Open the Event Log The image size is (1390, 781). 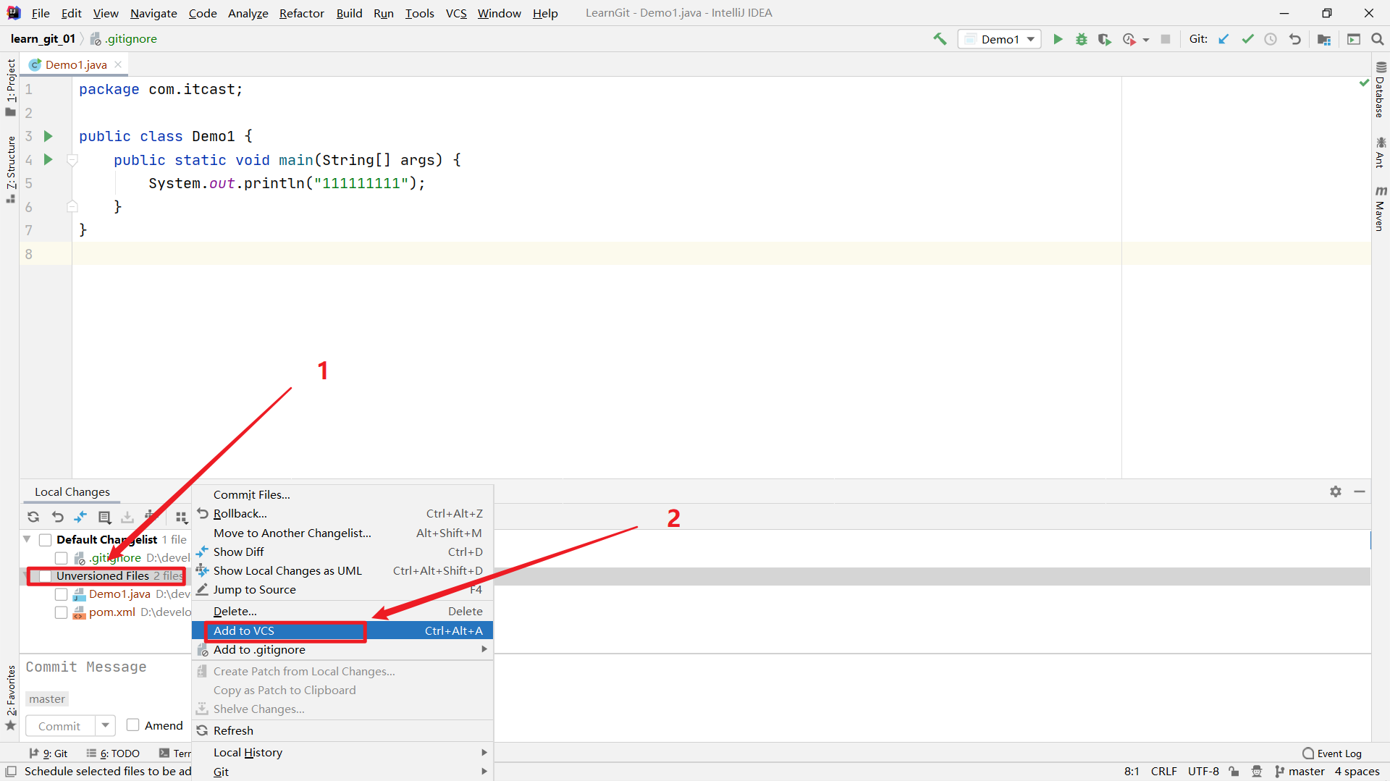(1332, 753)
